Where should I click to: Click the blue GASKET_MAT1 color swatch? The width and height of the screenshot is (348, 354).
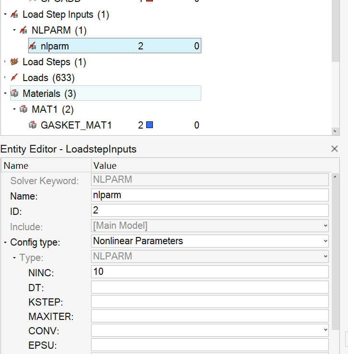tap(149, 125)
